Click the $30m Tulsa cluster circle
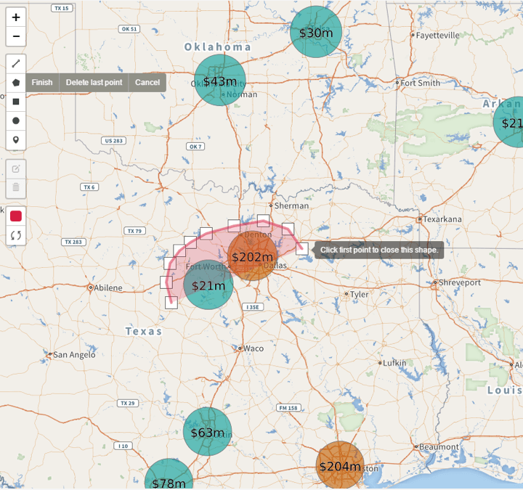The height and width of the screenshot is (490, 523). (x=316, y=32)
